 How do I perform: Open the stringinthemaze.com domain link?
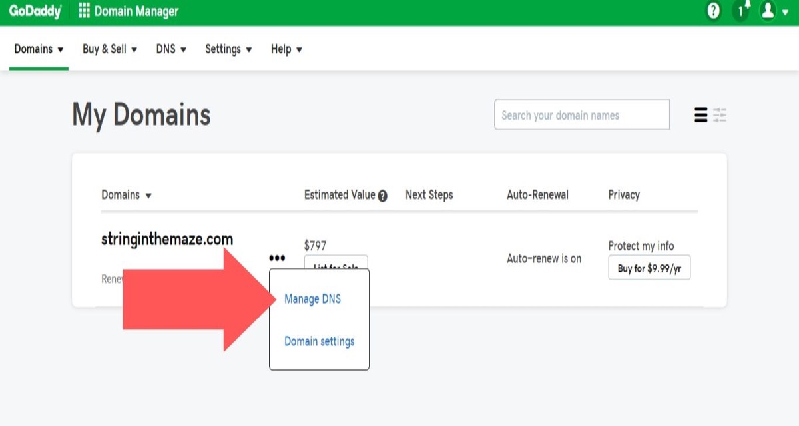coord(167,240)
